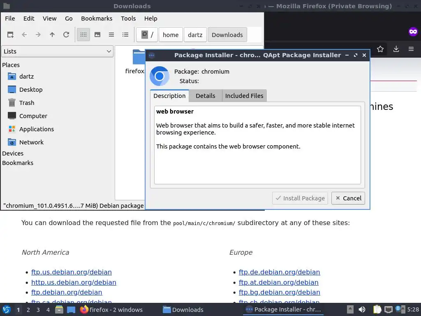The image size is (421, 316).
Task: Open Applications in Places sidebar
Action: point(37,129)
